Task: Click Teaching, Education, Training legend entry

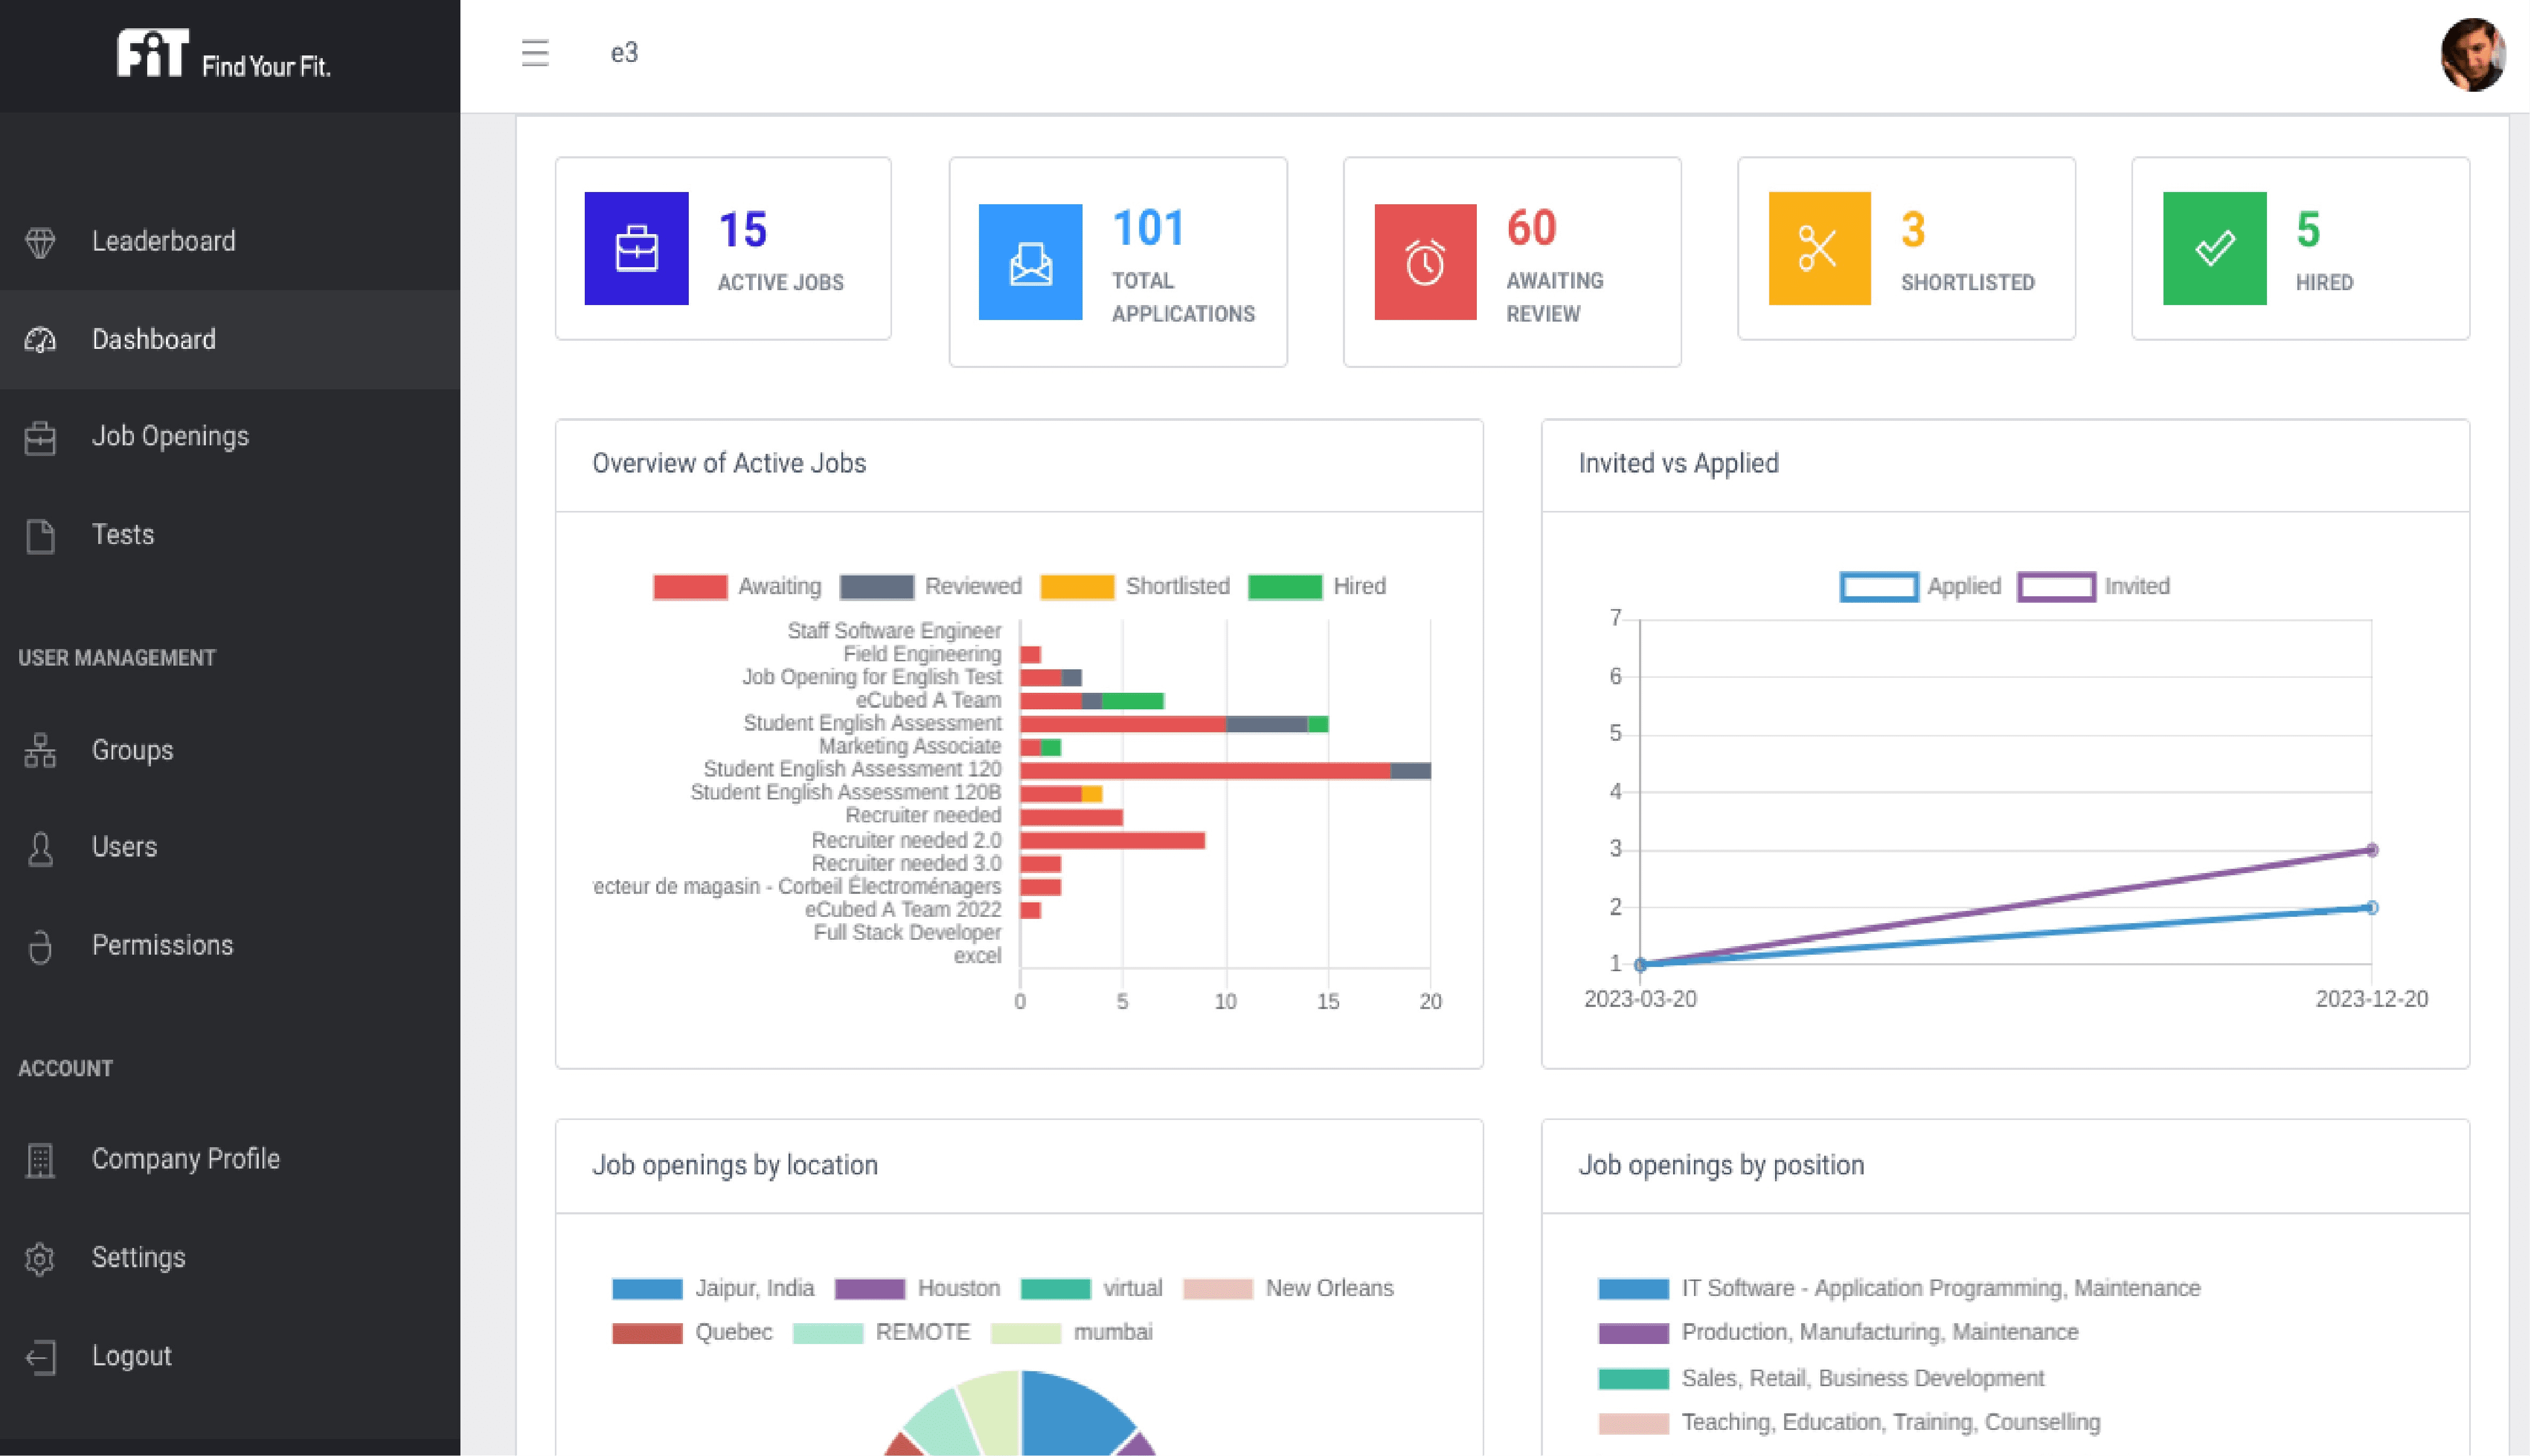Action: [1850, 1422]
